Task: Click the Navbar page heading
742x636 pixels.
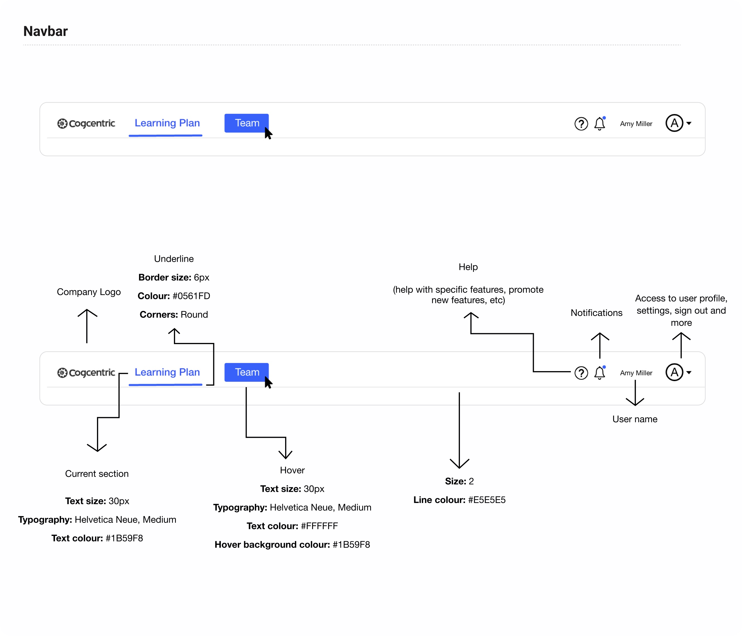Action: [45, 31]
